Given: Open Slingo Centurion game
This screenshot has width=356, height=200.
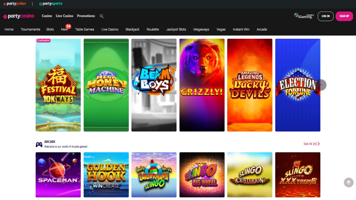Looking at the screenshot, I should pos(250,175).
